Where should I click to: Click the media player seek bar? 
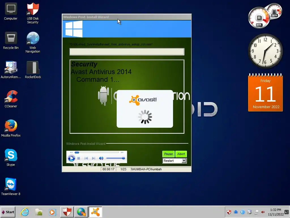pyautogui.click(x=97, y=152)
